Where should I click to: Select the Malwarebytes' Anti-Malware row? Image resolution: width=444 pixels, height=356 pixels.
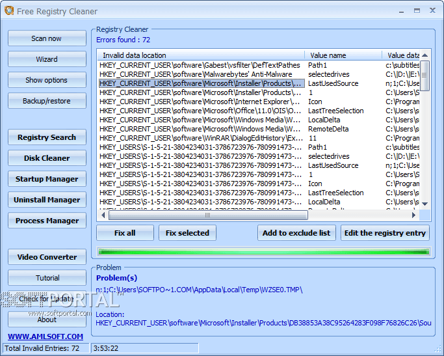(x=259, y=74)
